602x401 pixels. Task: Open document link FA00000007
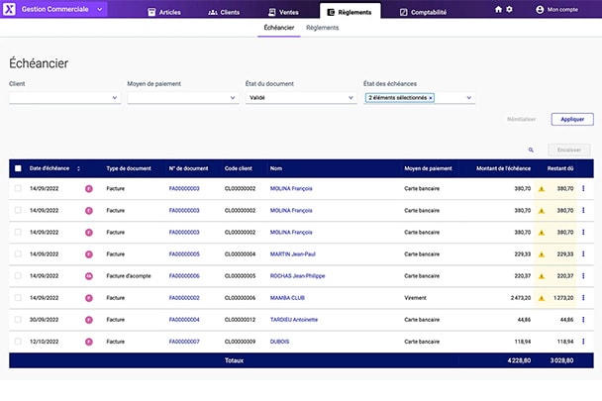pos(184,342)
